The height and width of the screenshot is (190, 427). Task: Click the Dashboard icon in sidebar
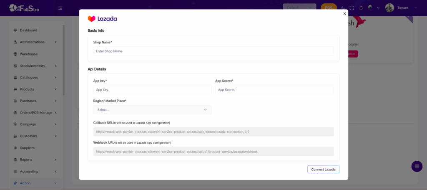tap(15, 30)
